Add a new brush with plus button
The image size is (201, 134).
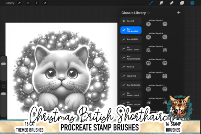178,12
